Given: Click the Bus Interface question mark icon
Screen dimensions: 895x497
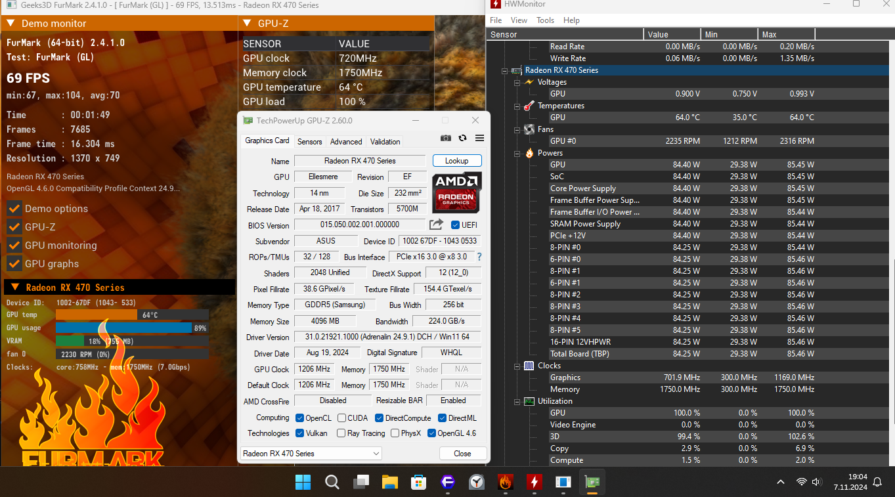Looking at the screenshot, I should 479,257.
